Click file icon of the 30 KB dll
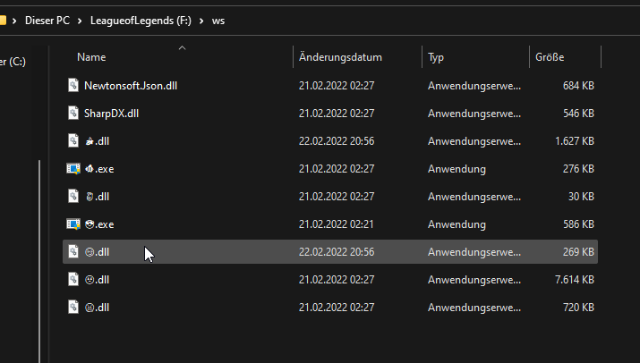The width and height of the screenshot is (640, 363). [x=73, y=196]
